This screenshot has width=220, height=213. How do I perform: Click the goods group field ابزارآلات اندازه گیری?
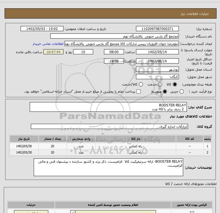click(x=109, y=126)
